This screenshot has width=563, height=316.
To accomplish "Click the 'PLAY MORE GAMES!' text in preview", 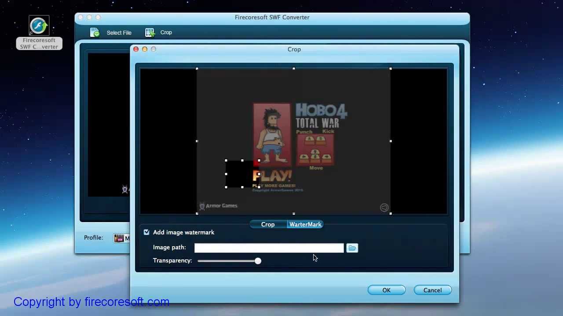I will point(274,186).
